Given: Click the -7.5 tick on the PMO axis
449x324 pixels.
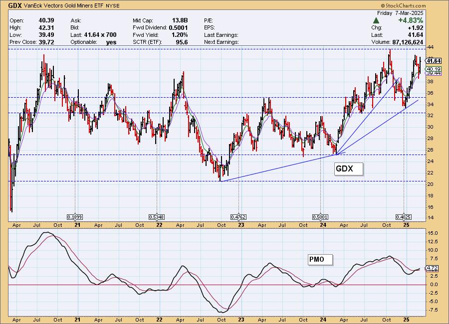Looking at the screenshot, I should (433, 310).
